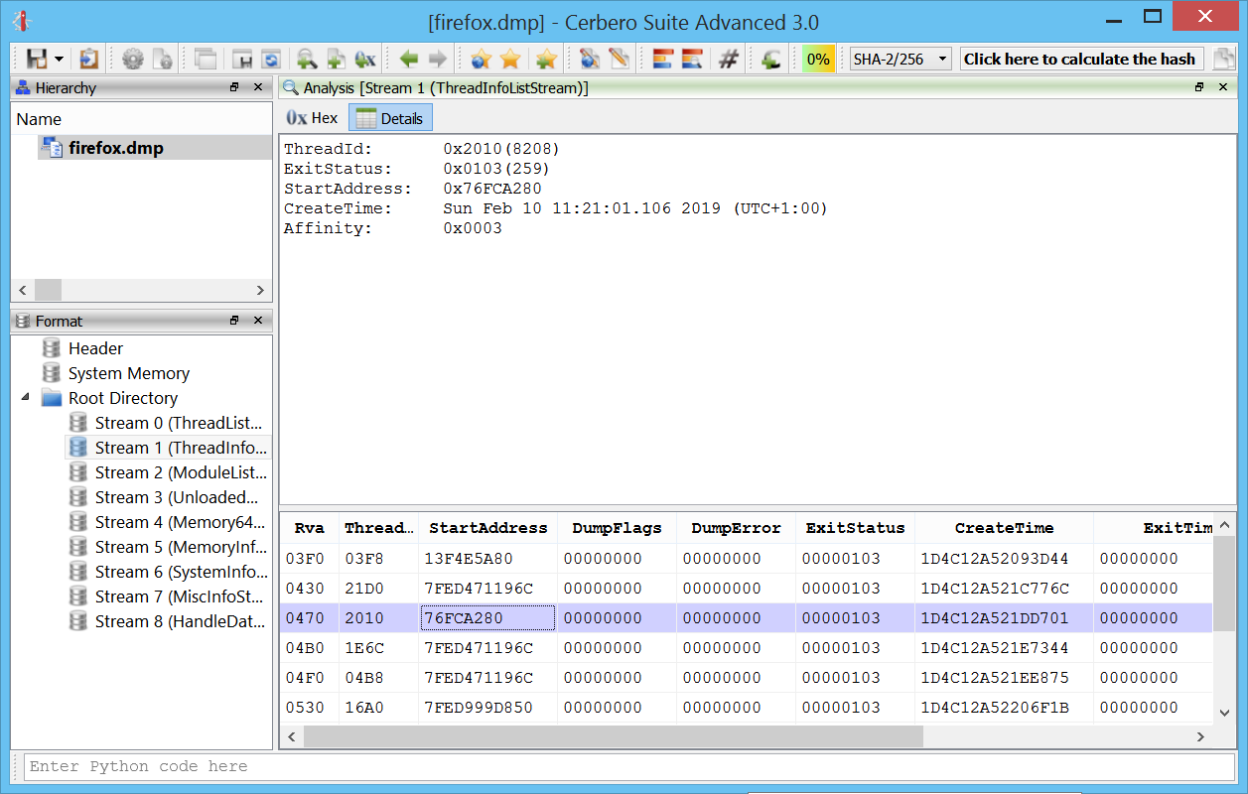Click the save floppy disk toolbar icon
The height and width of the screenshot is (794, 1248).
click(37, 59)
